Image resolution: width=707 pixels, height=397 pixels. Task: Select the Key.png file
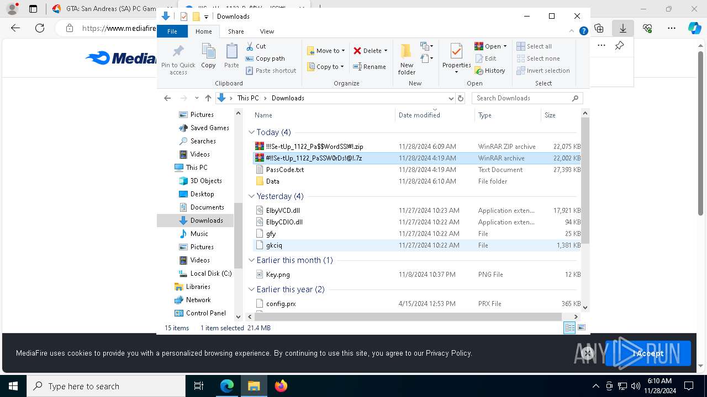click(278, 275)
